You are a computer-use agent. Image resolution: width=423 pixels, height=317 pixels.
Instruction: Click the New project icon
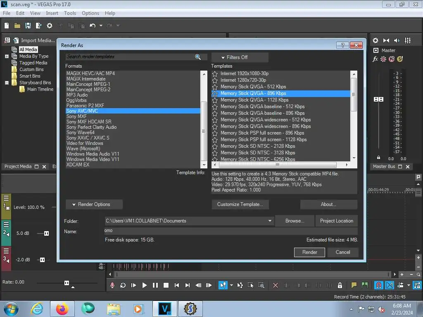7,26
